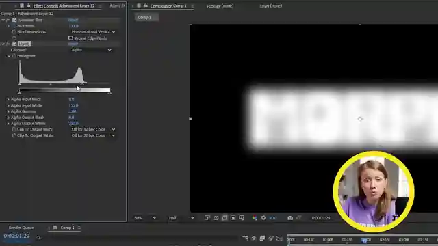The image size is (438, 246).
Task: Open Effect Controls panel menu icon
Action: [x=100, y=6]
